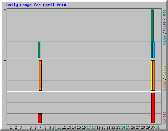Click green day number 18 on the axis
Viewport: 168px width, 131px height.
tap(94, 127)
